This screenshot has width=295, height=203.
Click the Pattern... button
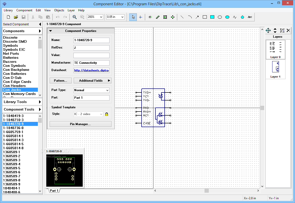pos(61,81)
